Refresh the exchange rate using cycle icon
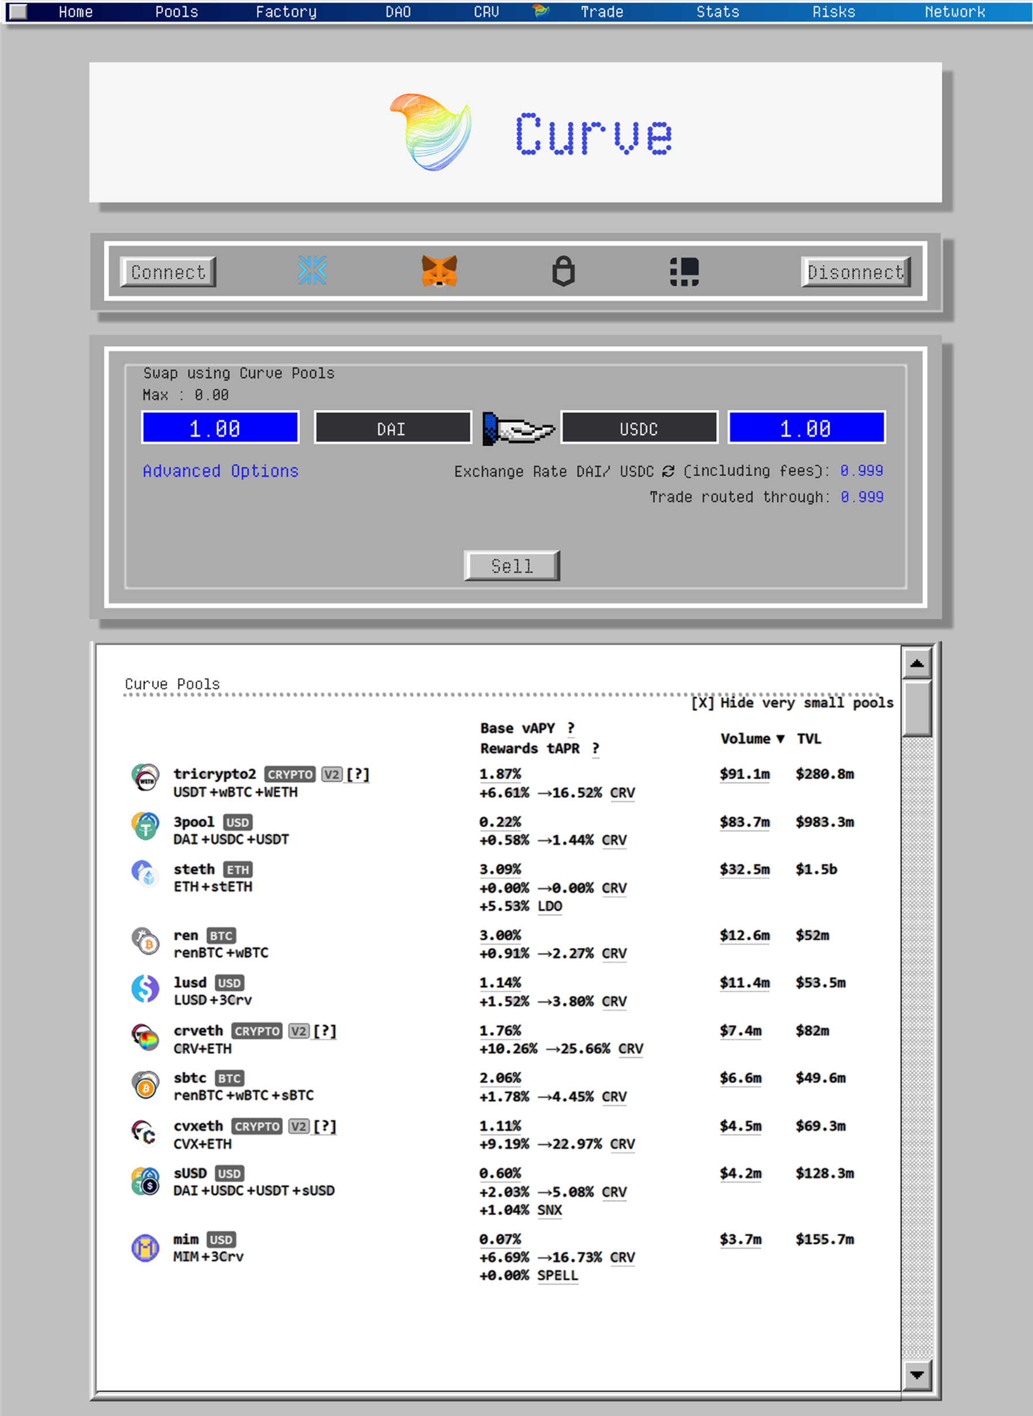The width and height of the screenshot is (1033, 1416). click(x=668, y=471)
